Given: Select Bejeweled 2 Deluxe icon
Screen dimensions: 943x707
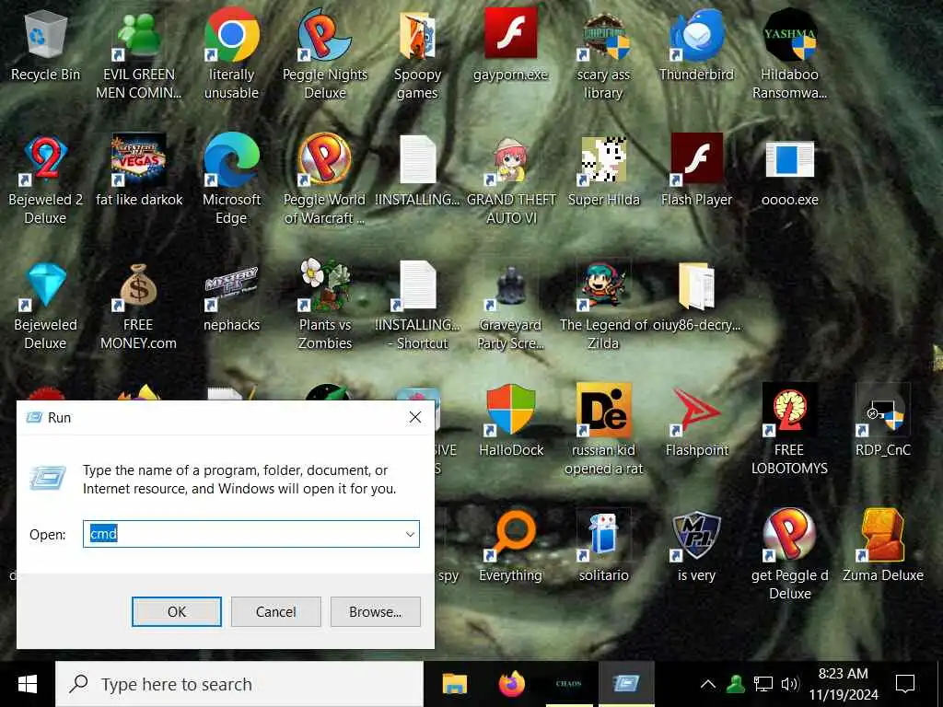Looking at the screenshot, I should click(x=46, y=161).
